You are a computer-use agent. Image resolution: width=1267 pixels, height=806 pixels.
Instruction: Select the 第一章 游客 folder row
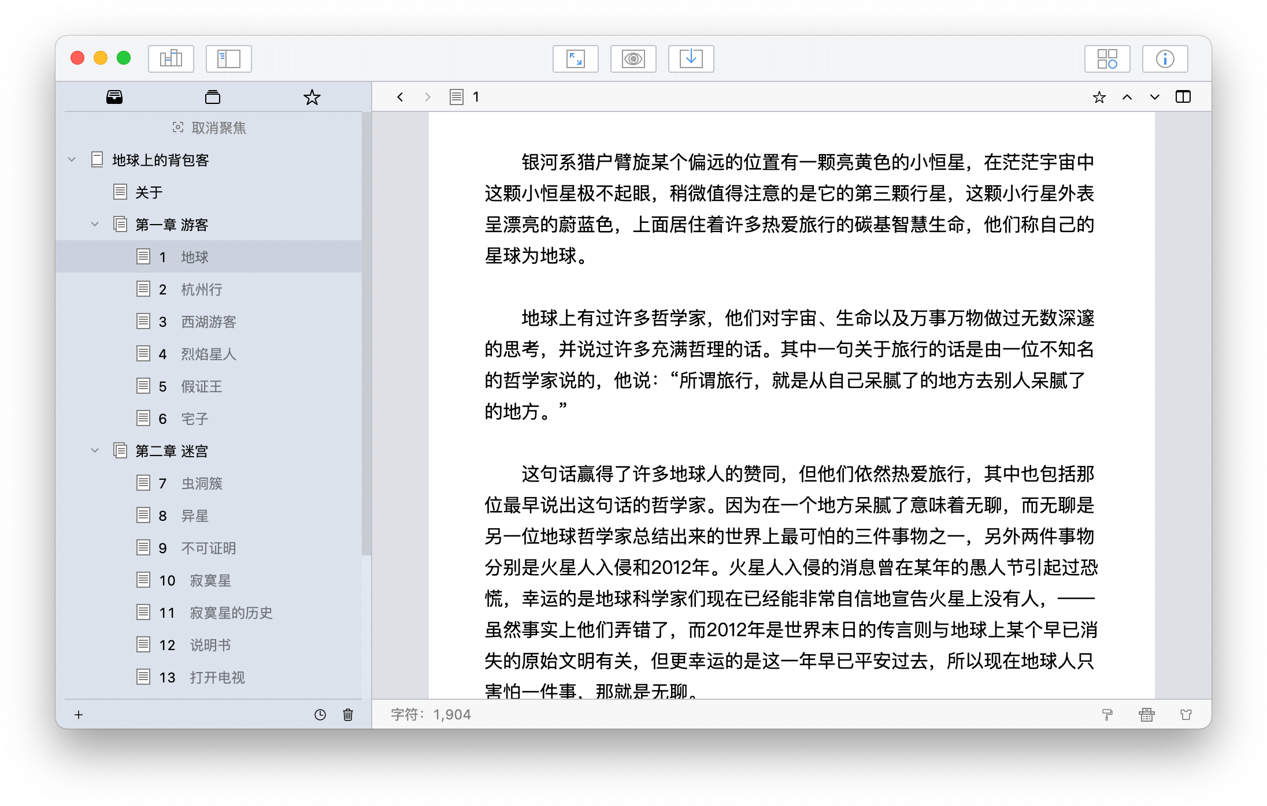click(x=209, y=225)
